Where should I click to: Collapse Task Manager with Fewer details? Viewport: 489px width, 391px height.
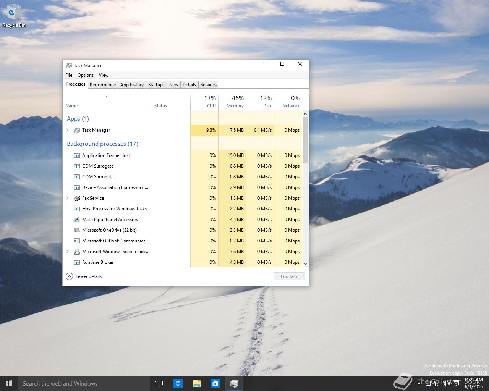tap(84, 276)
